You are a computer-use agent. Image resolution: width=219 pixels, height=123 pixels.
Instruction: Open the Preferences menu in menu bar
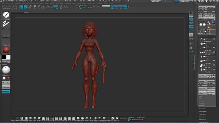pyautogui.click(x=68, y=4)
